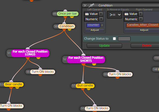159x112 pixels.
Task: Click yellow connector of LONGS block 51
Action: 38,58
